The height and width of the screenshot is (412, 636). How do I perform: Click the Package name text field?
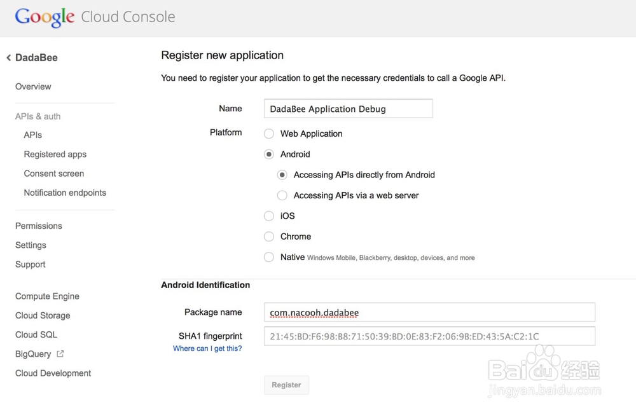(x=429, y=312)
